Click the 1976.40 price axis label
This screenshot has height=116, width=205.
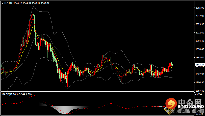click(200, 49)
